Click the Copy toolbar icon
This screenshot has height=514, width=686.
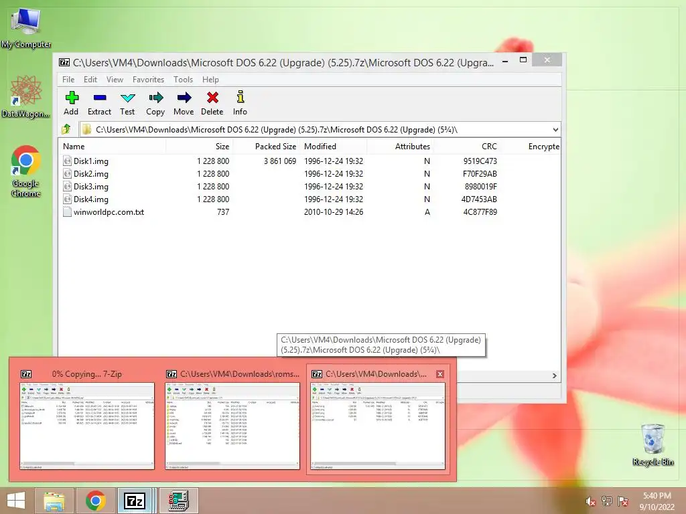coord(155,98)
